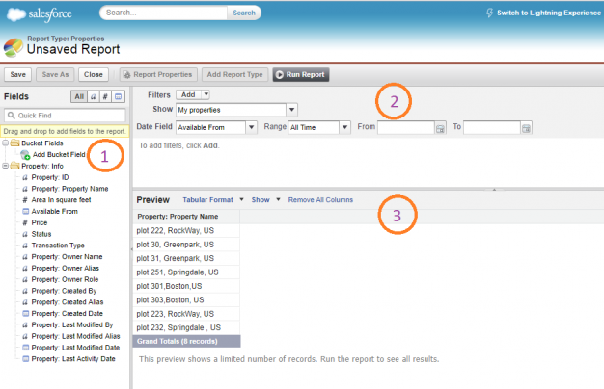
Task: Filter fields by text type icon
Action: tap(93, 97)
